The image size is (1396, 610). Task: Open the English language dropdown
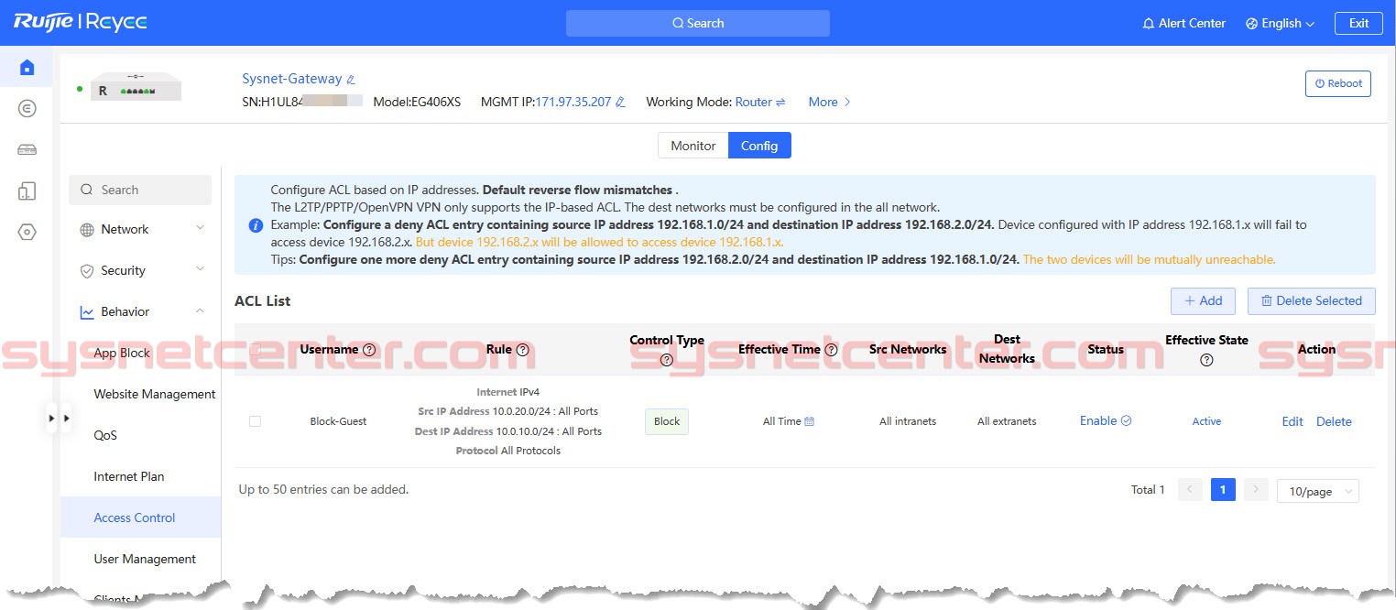[x=1280, y=23]
